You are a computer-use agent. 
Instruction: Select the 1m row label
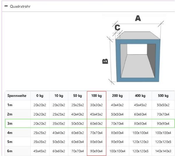click(x=10, y=105)
